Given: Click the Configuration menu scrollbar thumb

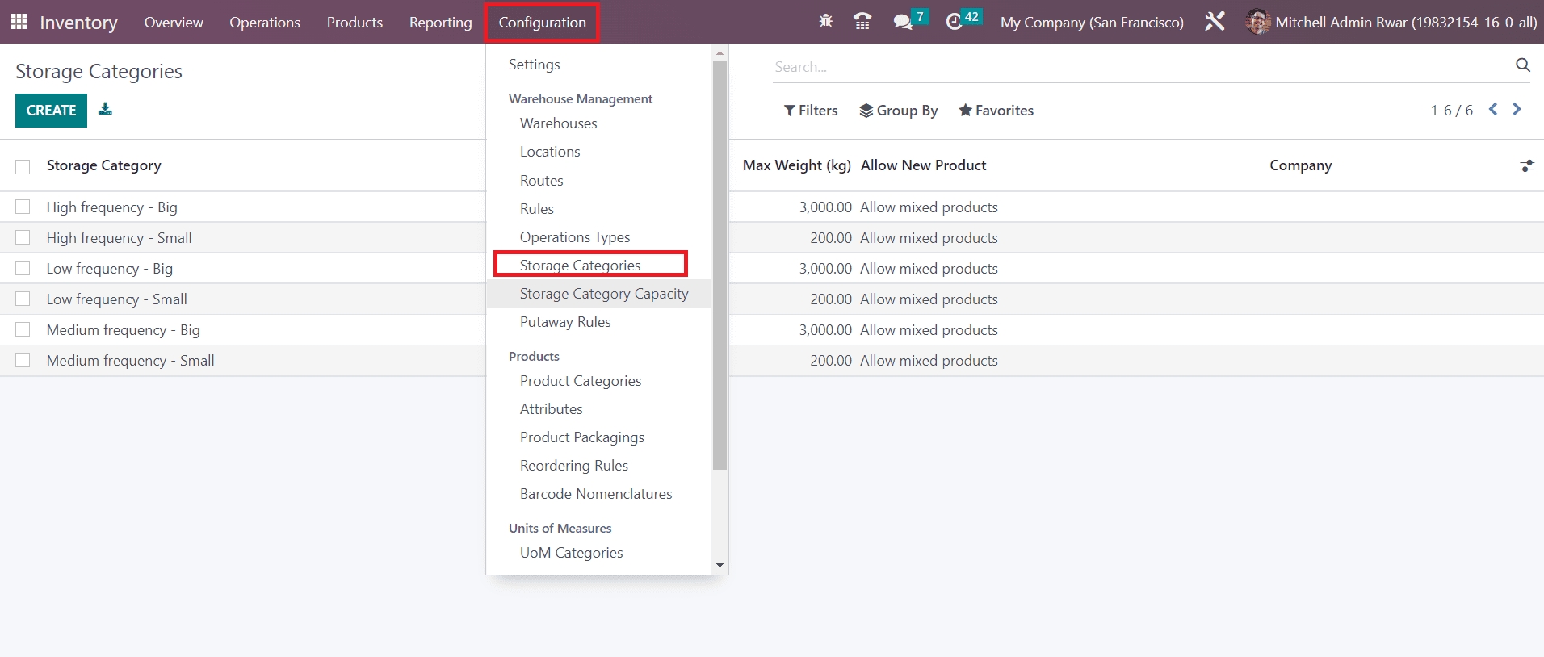Looking at the screenshot, I should (x=720, y=266).
